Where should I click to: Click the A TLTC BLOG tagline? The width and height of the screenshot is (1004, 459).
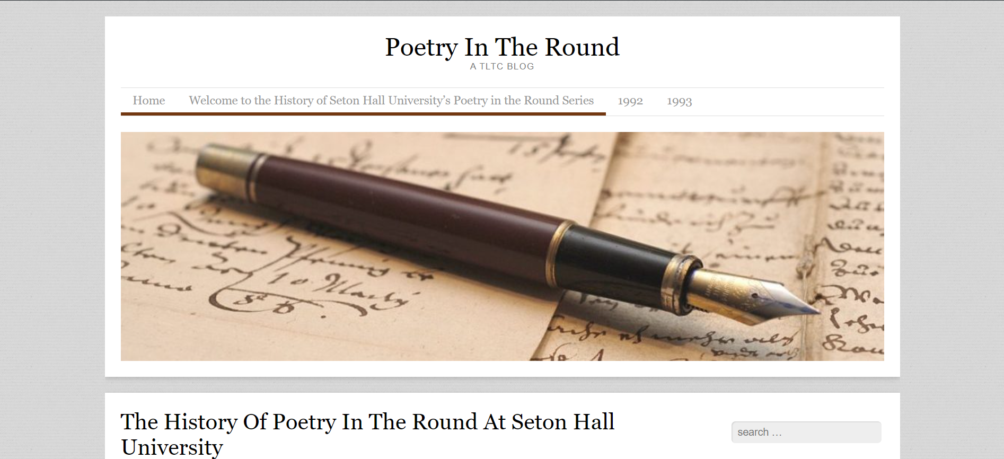coord(501,66)
